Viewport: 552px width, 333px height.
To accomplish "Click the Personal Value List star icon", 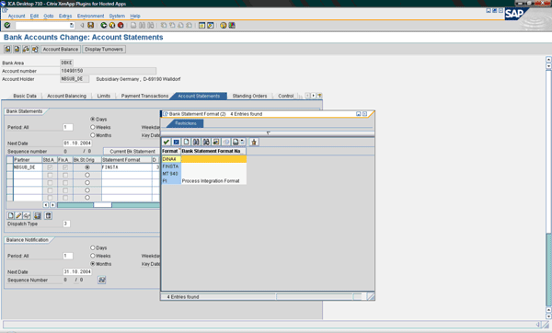I will tap(254, 142).
